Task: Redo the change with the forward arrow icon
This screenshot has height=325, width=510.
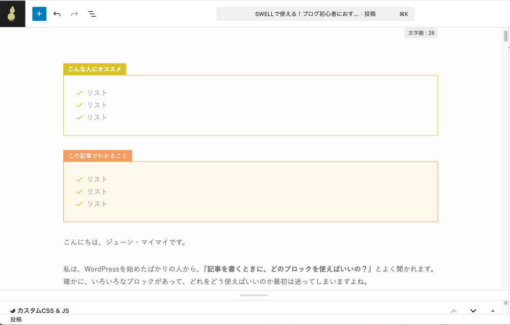Action: [74, 14]
